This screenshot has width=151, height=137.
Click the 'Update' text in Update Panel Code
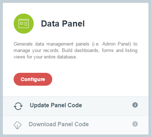(x=39, y=105)
